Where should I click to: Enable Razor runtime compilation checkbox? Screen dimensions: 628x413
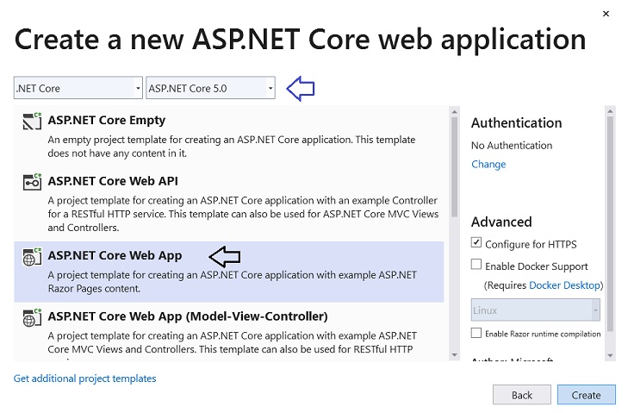tap(476, 333)
